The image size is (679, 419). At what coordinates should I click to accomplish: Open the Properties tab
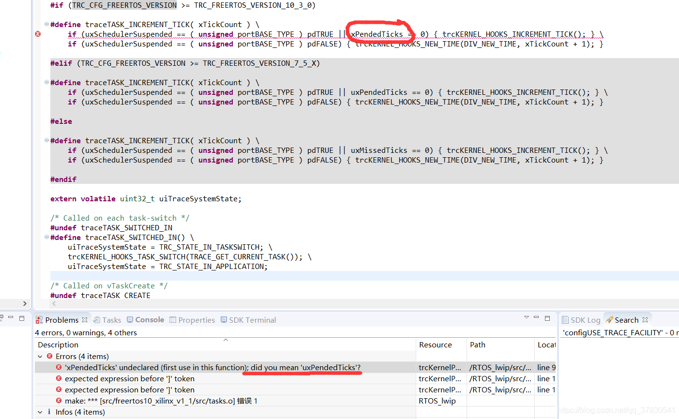coord(192,320)
